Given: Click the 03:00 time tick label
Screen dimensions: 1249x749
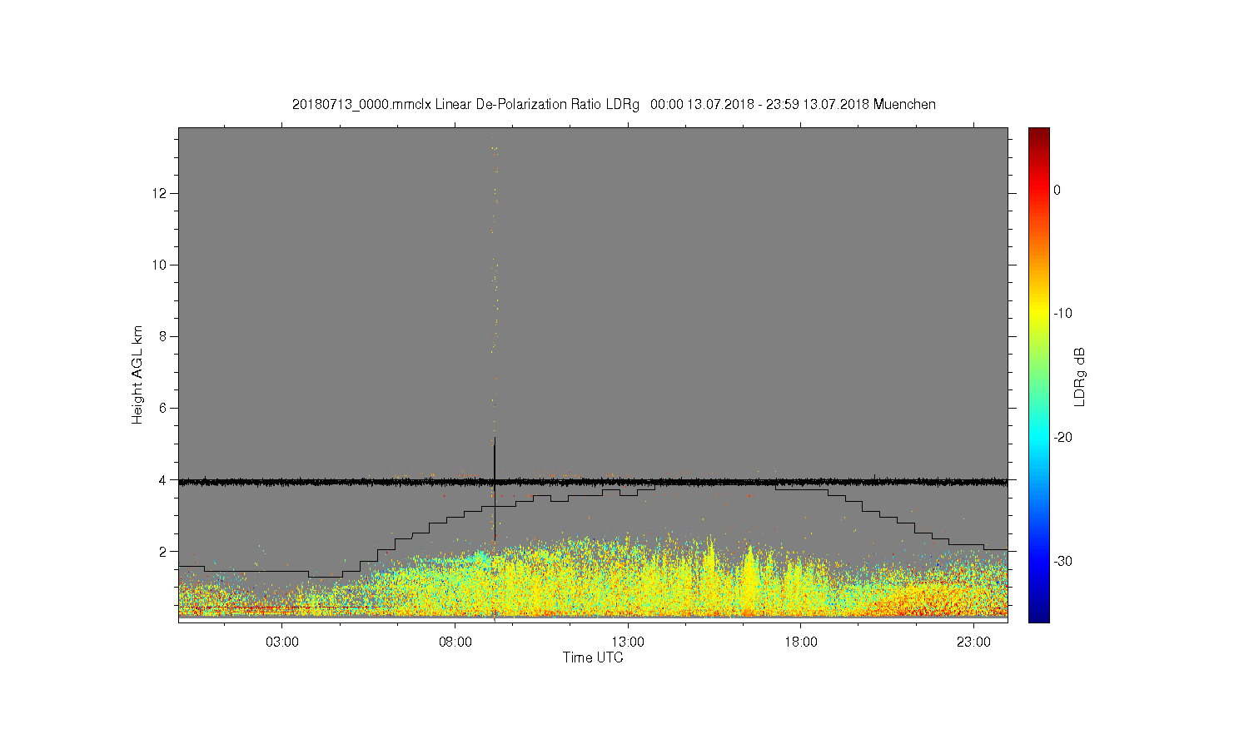Looking at the screenshot, I should [x=282, y=642].
